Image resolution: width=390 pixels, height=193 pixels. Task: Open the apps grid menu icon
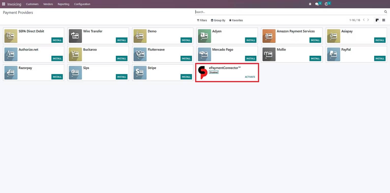4,4
